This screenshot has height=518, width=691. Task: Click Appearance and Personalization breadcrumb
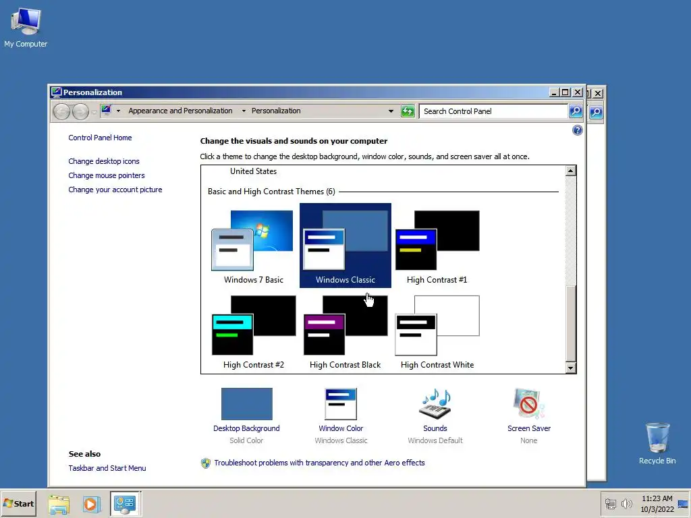click(x=180, y=111)
